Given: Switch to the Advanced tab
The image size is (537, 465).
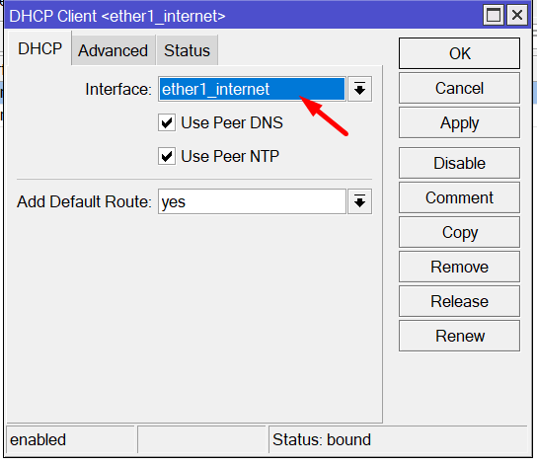Looking at the screenshot, I should coord(114,50).
